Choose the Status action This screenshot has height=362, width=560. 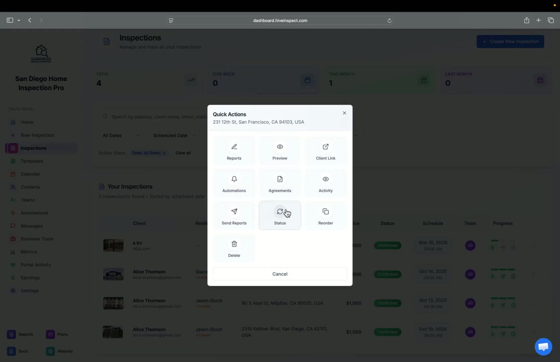[x=280, y=216]
